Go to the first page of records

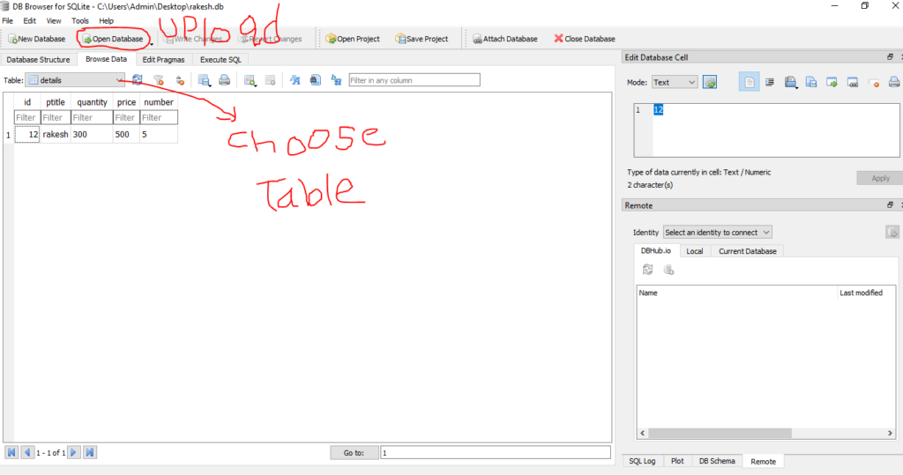[11, 453]
